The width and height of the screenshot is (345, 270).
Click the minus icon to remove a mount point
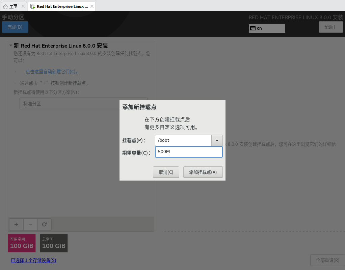[x=30, y=224]
